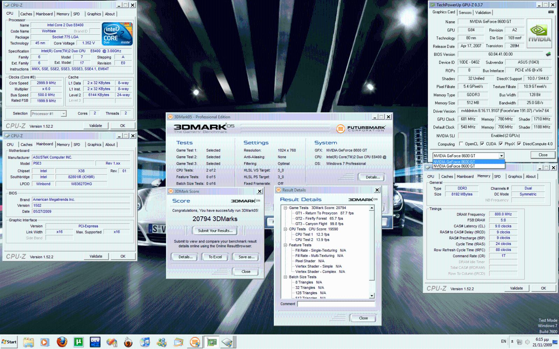Collapse the Feature Tests tree node
The height and width of the screenshot is (349, 559).
285,245
